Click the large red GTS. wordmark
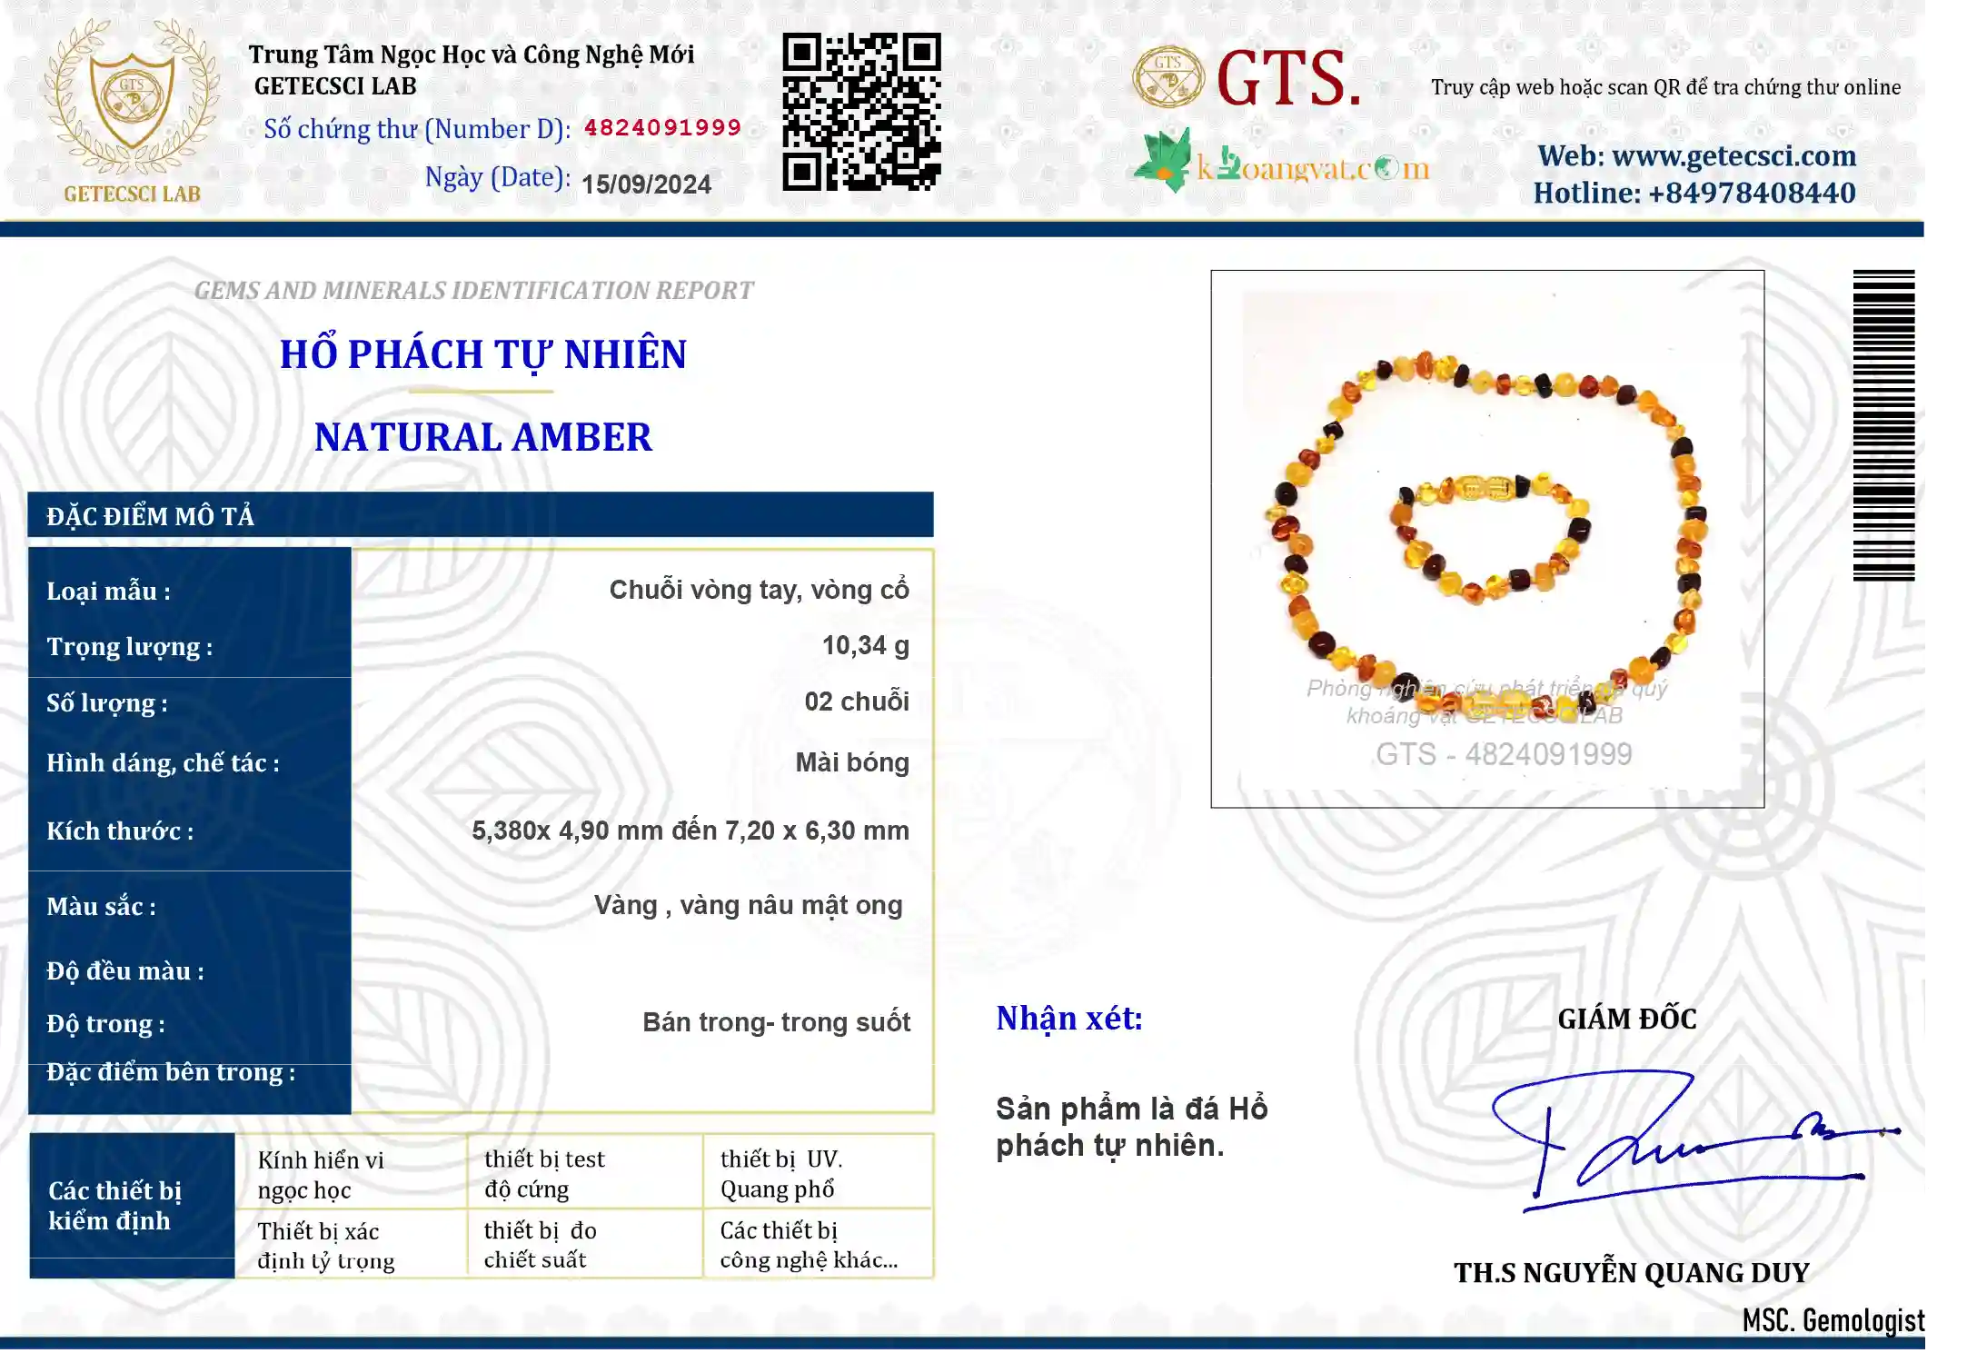Viewport: 1967px width, 1353px height. (1289, 79)
